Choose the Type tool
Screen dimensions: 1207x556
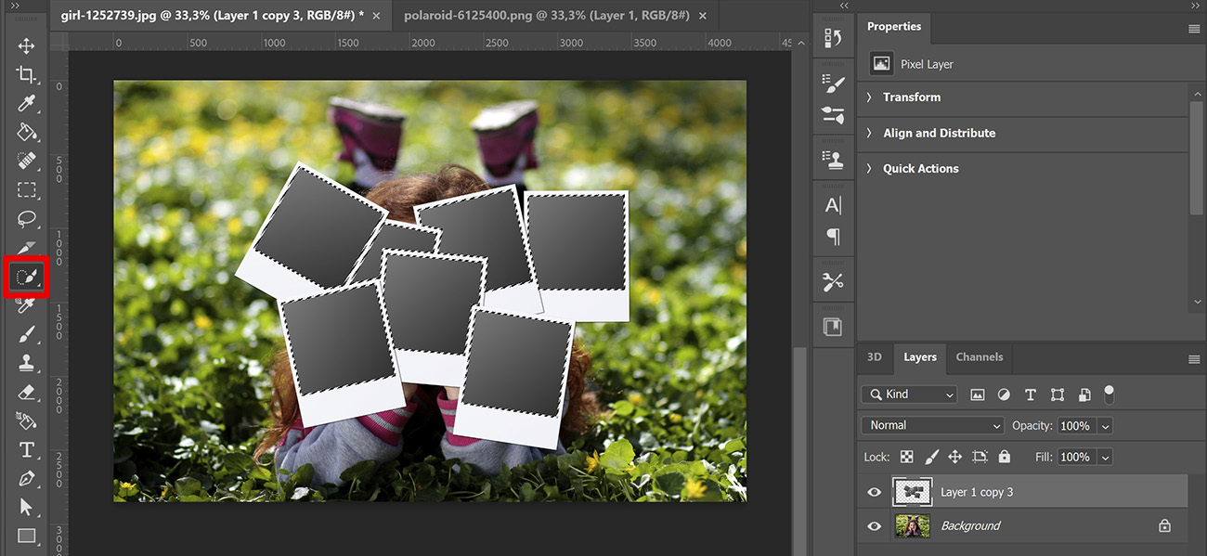[27, 449]
